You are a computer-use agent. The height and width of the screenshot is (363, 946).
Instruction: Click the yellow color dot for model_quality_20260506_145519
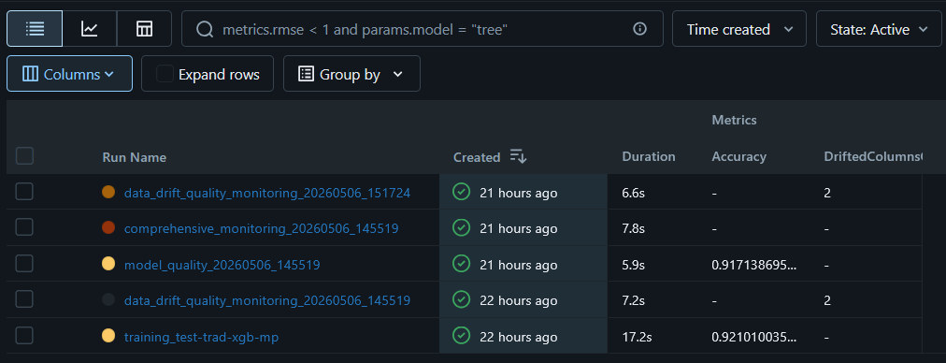point(108,264)
